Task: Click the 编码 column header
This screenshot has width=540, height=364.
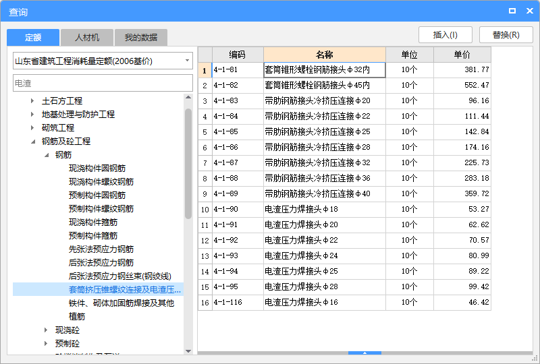Action: pyautogui.click(x=238, y=55)
